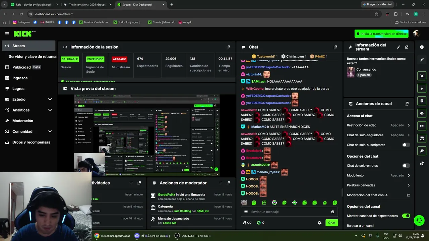
Task: Open Moderación del chat con IA link
Action: tap(378, 195)
